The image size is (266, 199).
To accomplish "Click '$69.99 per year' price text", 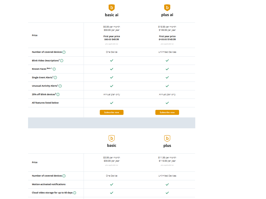I will [112, 30].
